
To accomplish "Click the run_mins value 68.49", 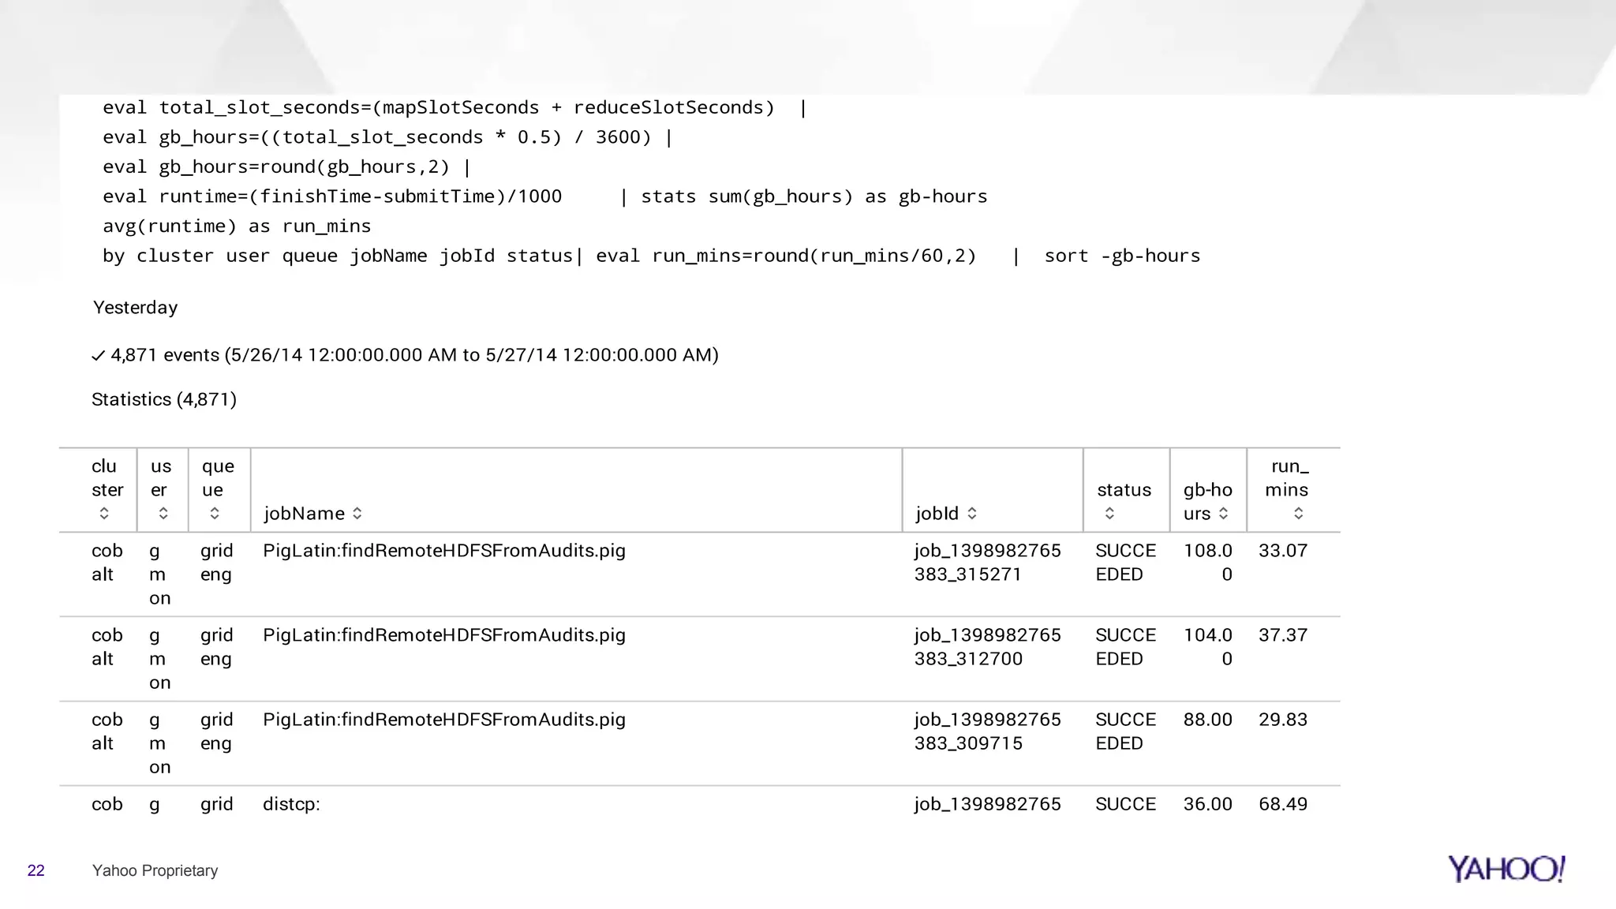I will click(1282, 804).
